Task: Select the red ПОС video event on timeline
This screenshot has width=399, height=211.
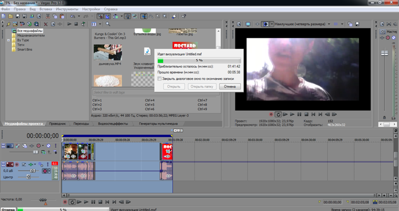Action: (x=167, y=152)
